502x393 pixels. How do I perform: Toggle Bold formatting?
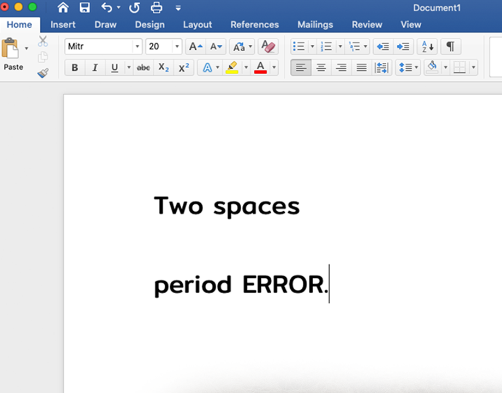tap(75, 68)
